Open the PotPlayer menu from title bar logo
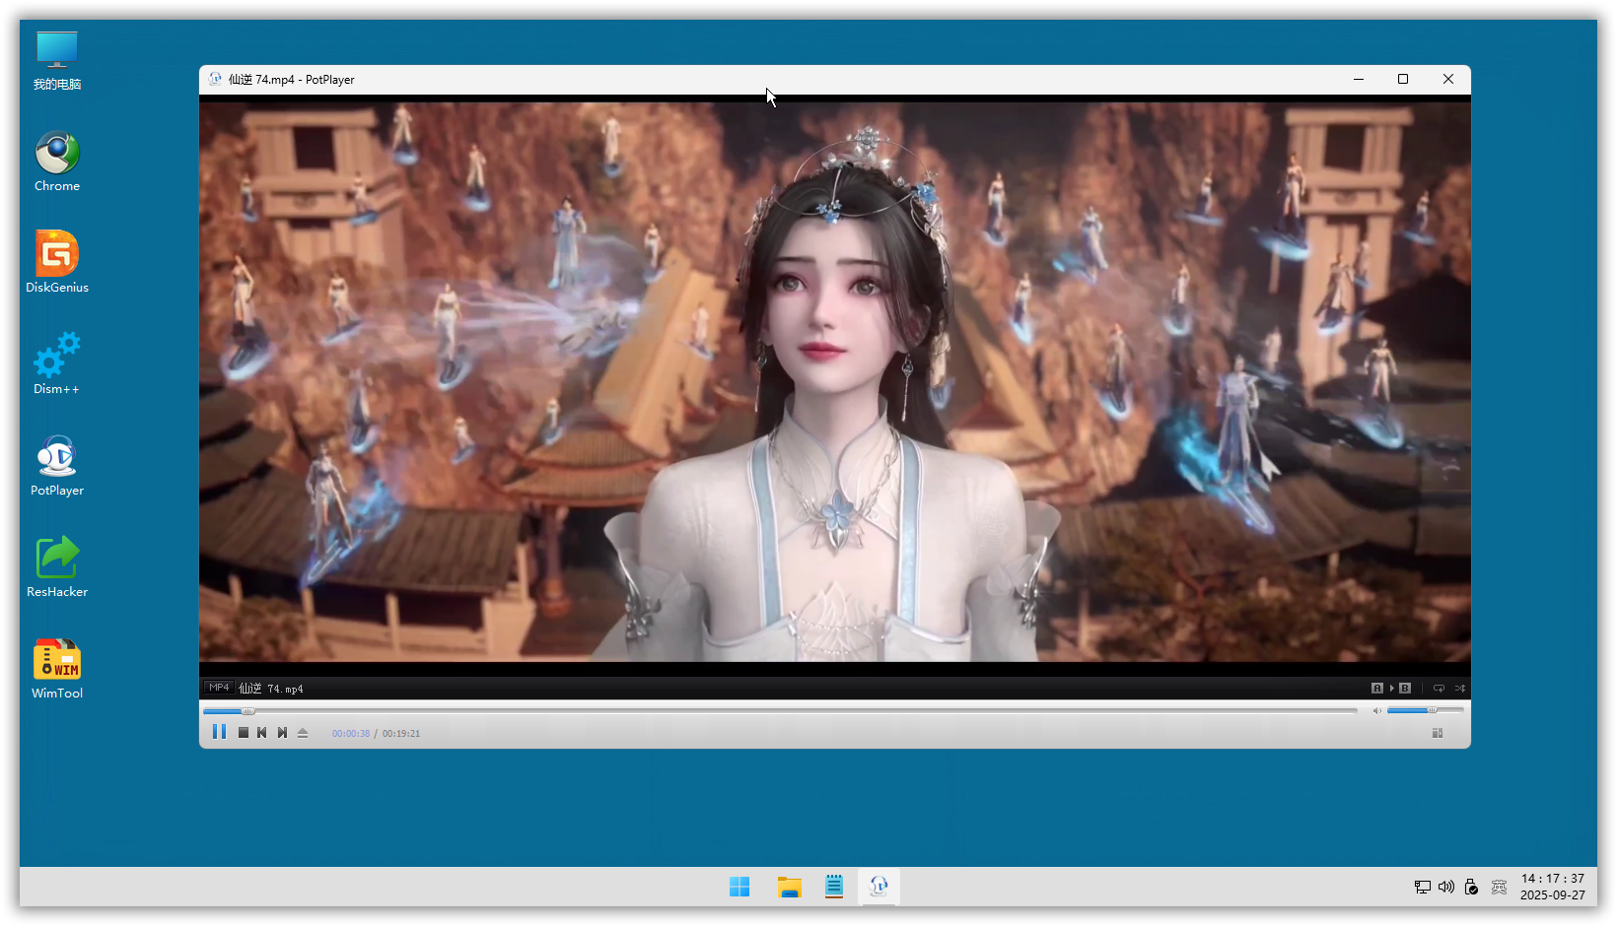The width and height of the screenshot is (1617, 926). pos(215,79)
